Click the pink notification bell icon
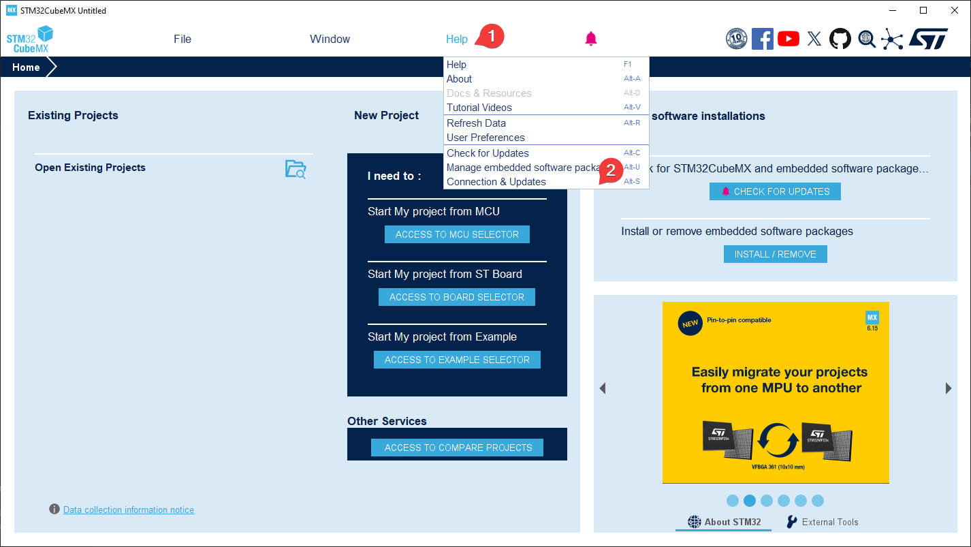971x547 pixels. click(x=591, y=39)
